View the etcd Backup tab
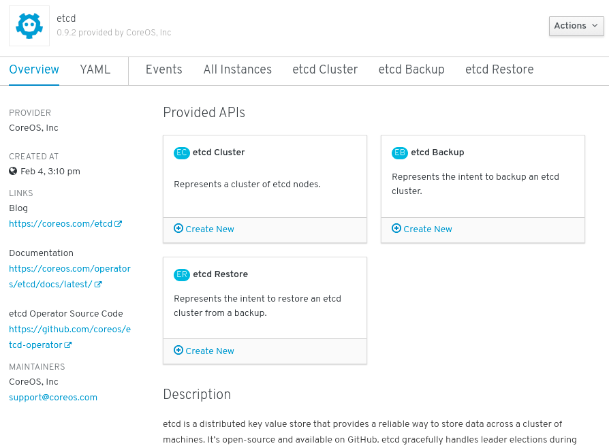 411,69
